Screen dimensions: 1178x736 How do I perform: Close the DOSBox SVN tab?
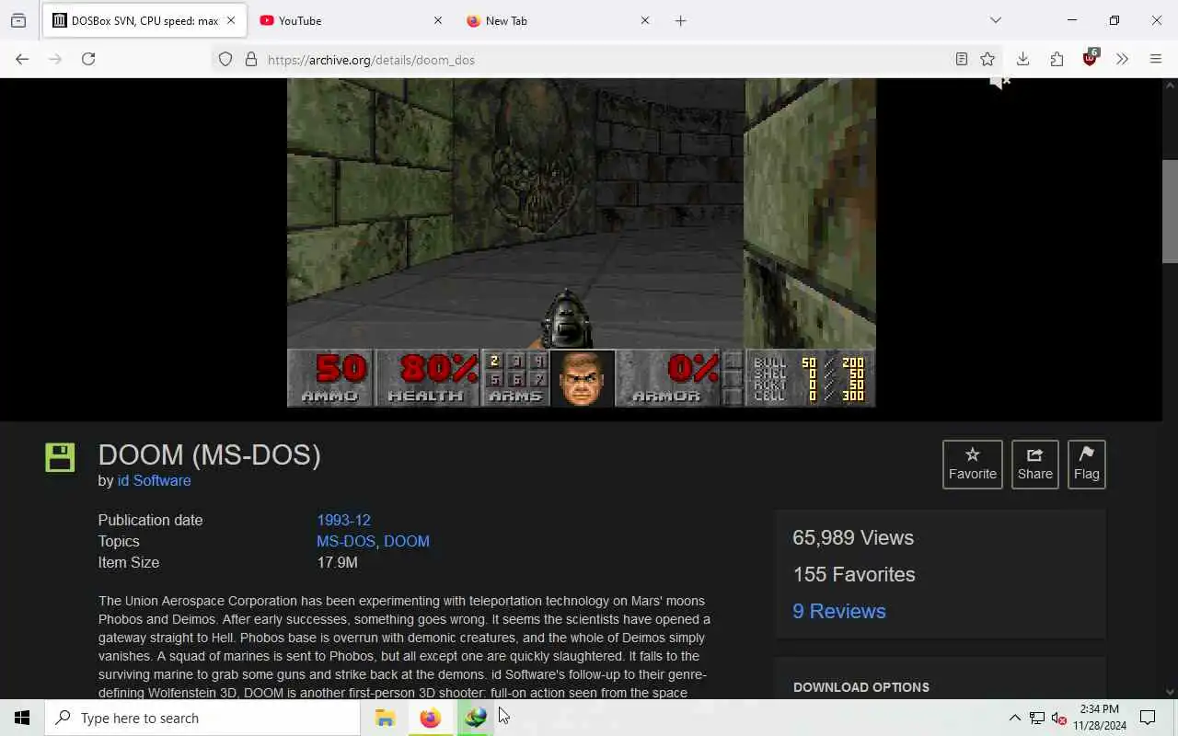click(x=231, y=20)
